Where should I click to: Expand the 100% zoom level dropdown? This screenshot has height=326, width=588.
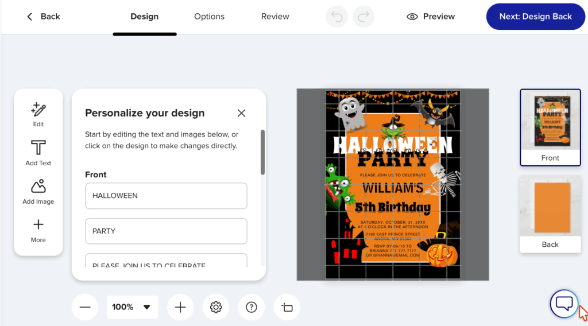132,307
